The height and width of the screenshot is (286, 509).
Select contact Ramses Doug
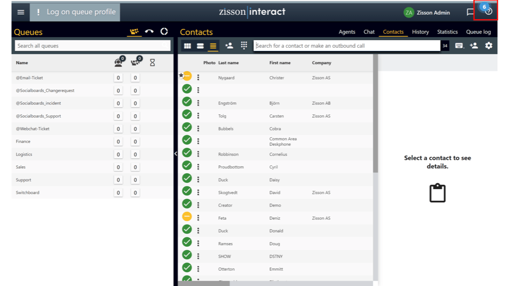275,244
